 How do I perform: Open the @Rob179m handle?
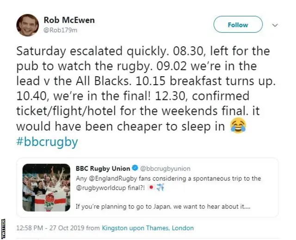[x=61, y=30]
